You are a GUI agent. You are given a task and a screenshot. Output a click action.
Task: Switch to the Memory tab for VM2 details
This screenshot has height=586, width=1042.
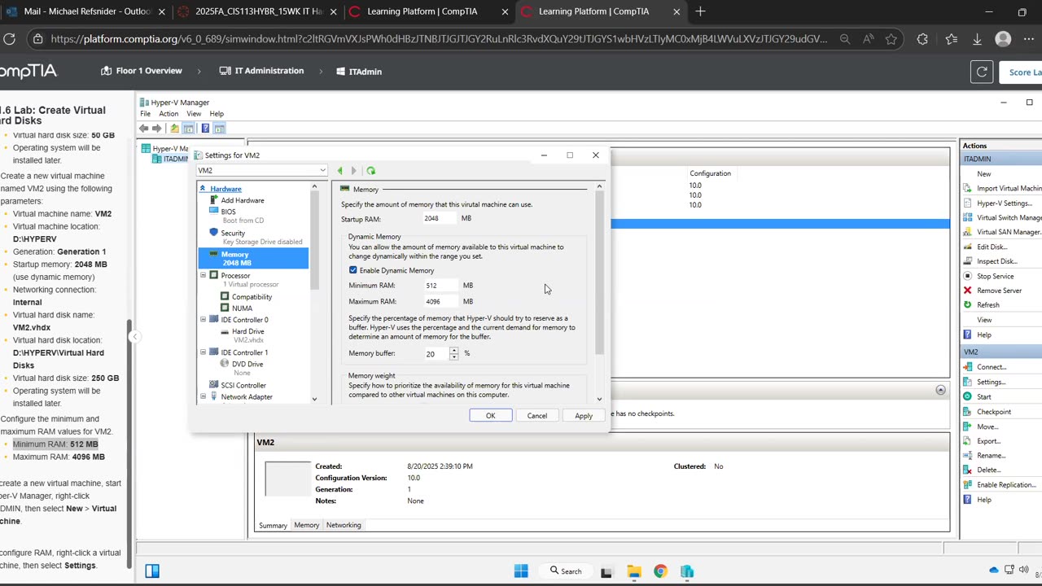(306, 525)
